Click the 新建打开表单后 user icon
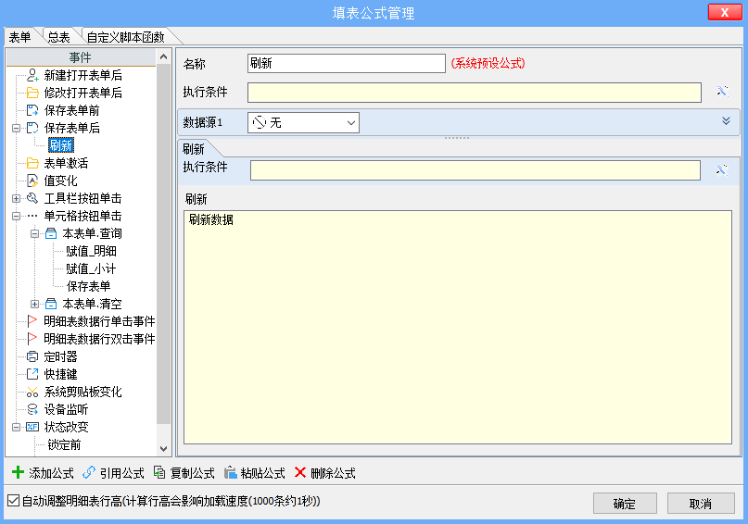 pyautogui.click(x=32, y=75)
